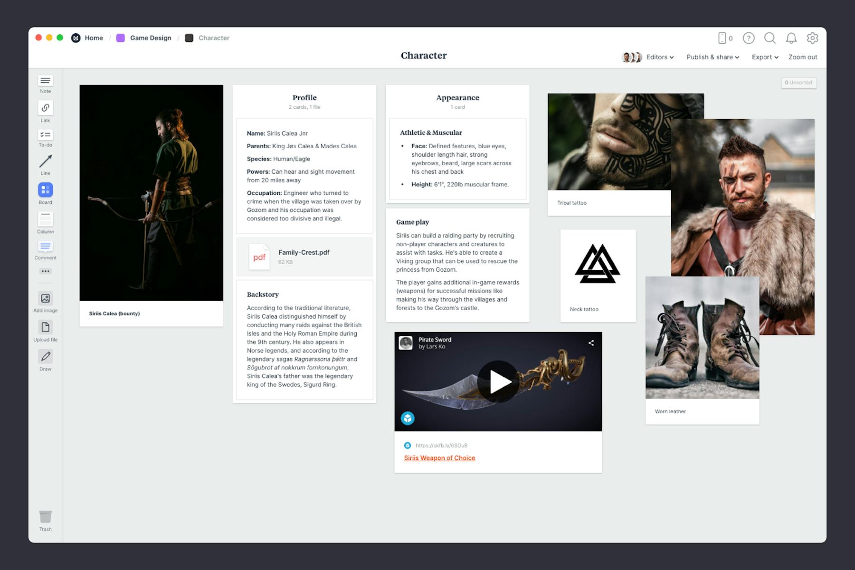Expand the Export dropdown

tap(765, 57)
